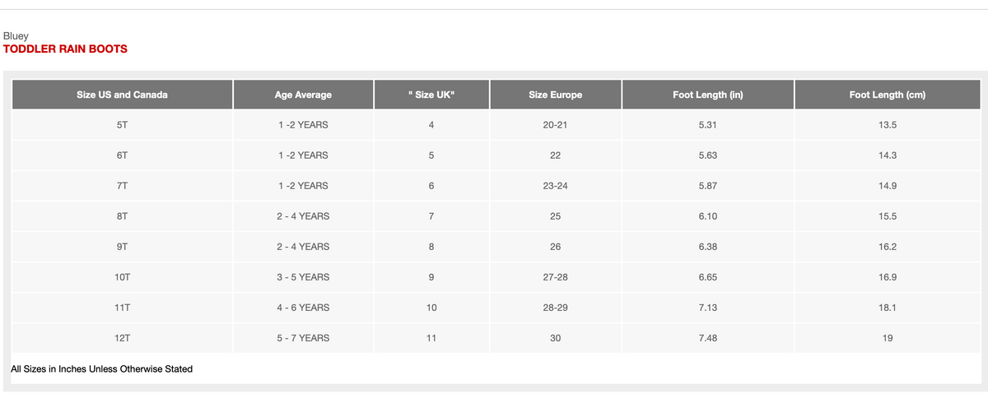The height and width of the screenshot is (403, 988).
Task: Select the 5T size cell
Action: 122,125
